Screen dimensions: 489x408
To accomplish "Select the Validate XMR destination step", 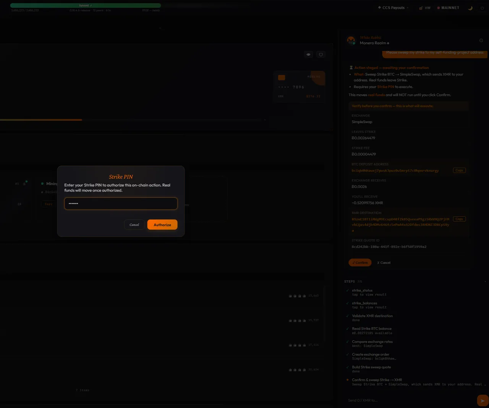I will pos(372,318).
